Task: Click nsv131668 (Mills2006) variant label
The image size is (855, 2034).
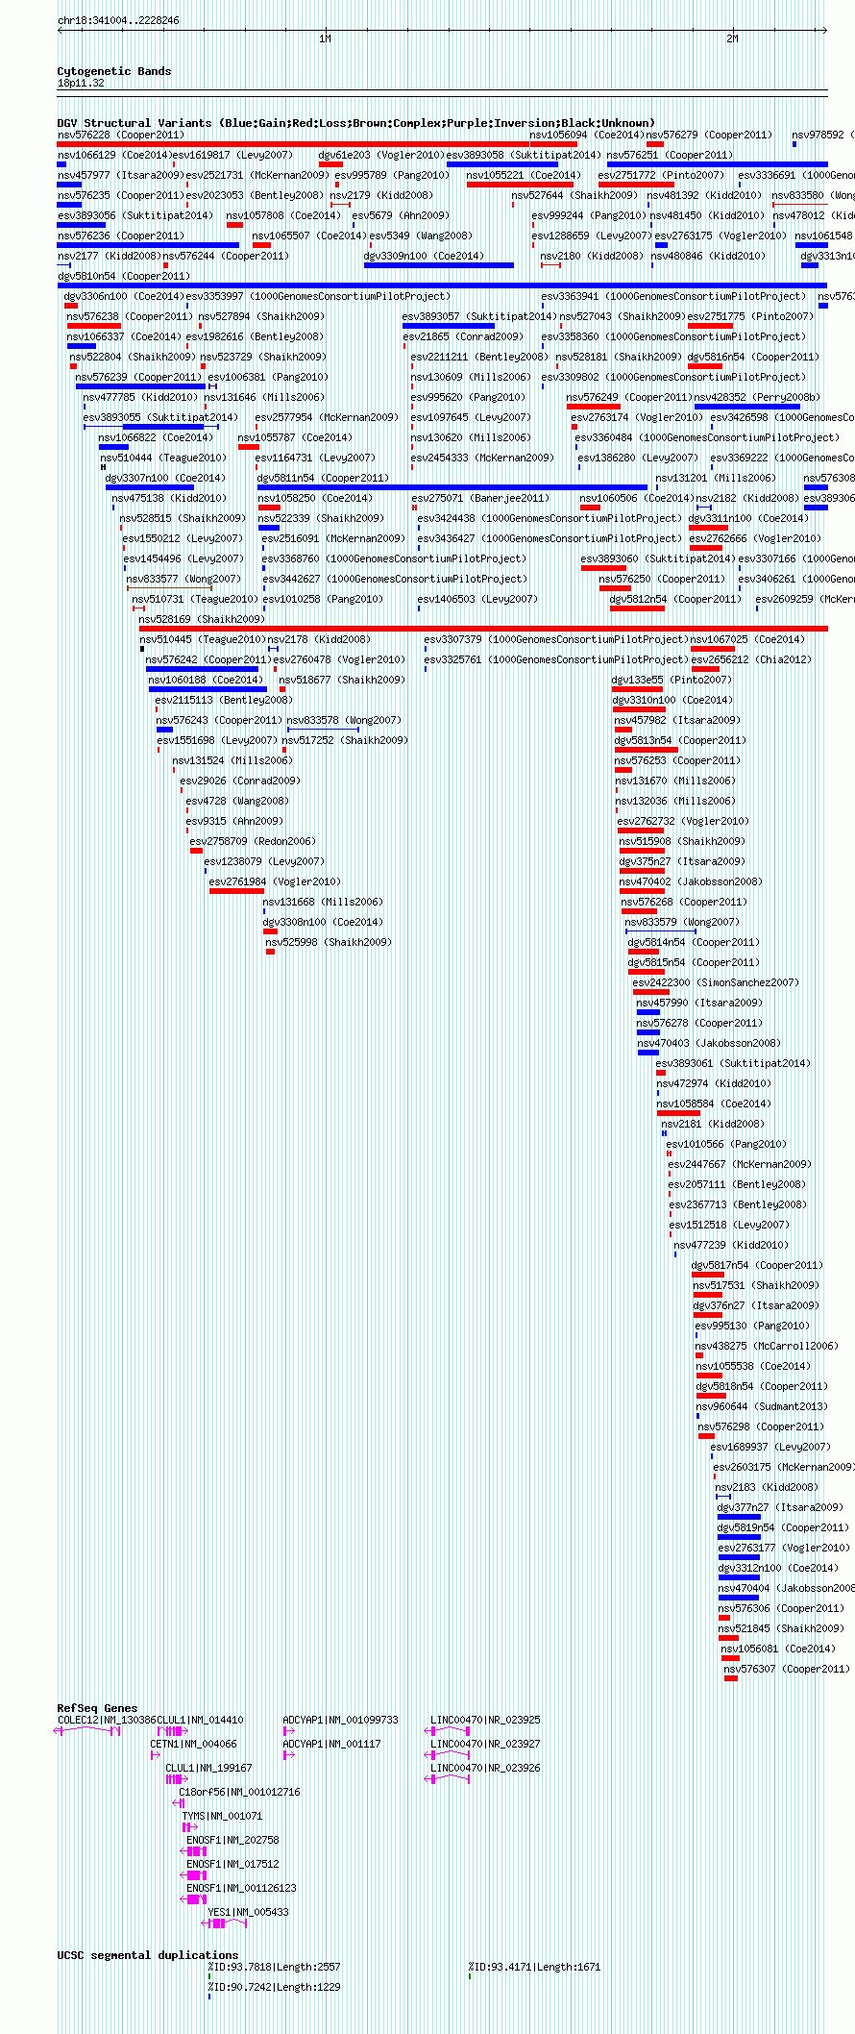Action: pos(322,902)
